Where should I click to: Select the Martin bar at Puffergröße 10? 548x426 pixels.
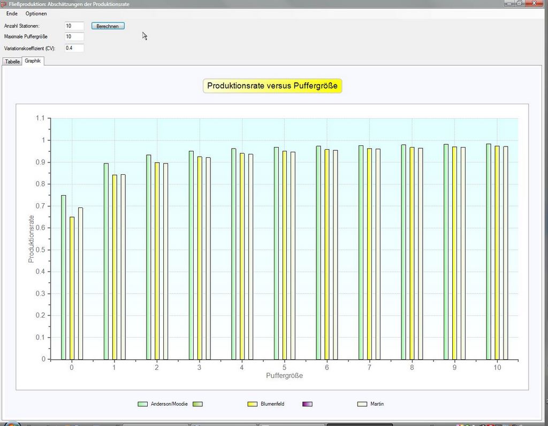506,253
